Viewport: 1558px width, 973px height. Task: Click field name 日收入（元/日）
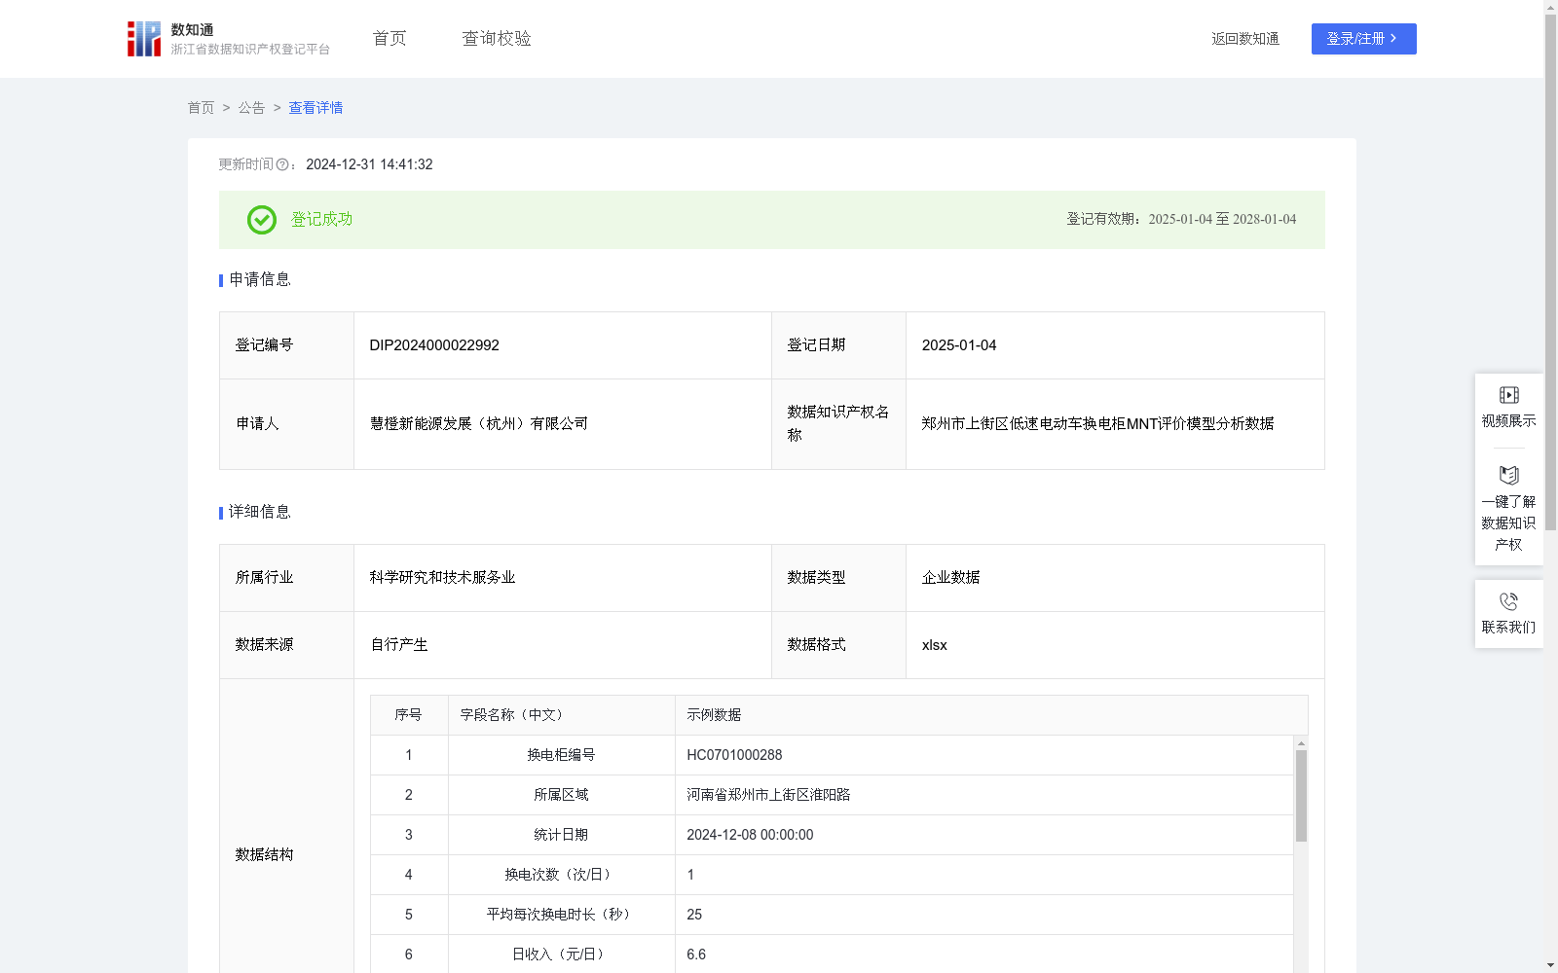(561, 955)
